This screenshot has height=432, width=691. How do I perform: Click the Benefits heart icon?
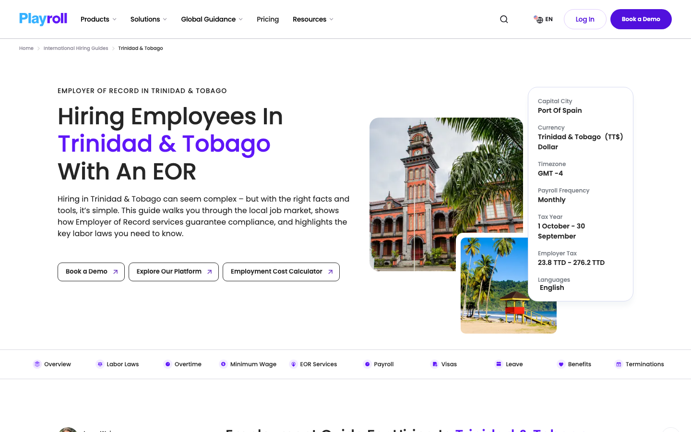561,364
